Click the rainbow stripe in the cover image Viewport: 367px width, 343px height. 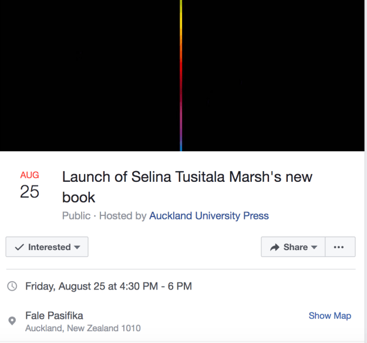pos(181,76)
